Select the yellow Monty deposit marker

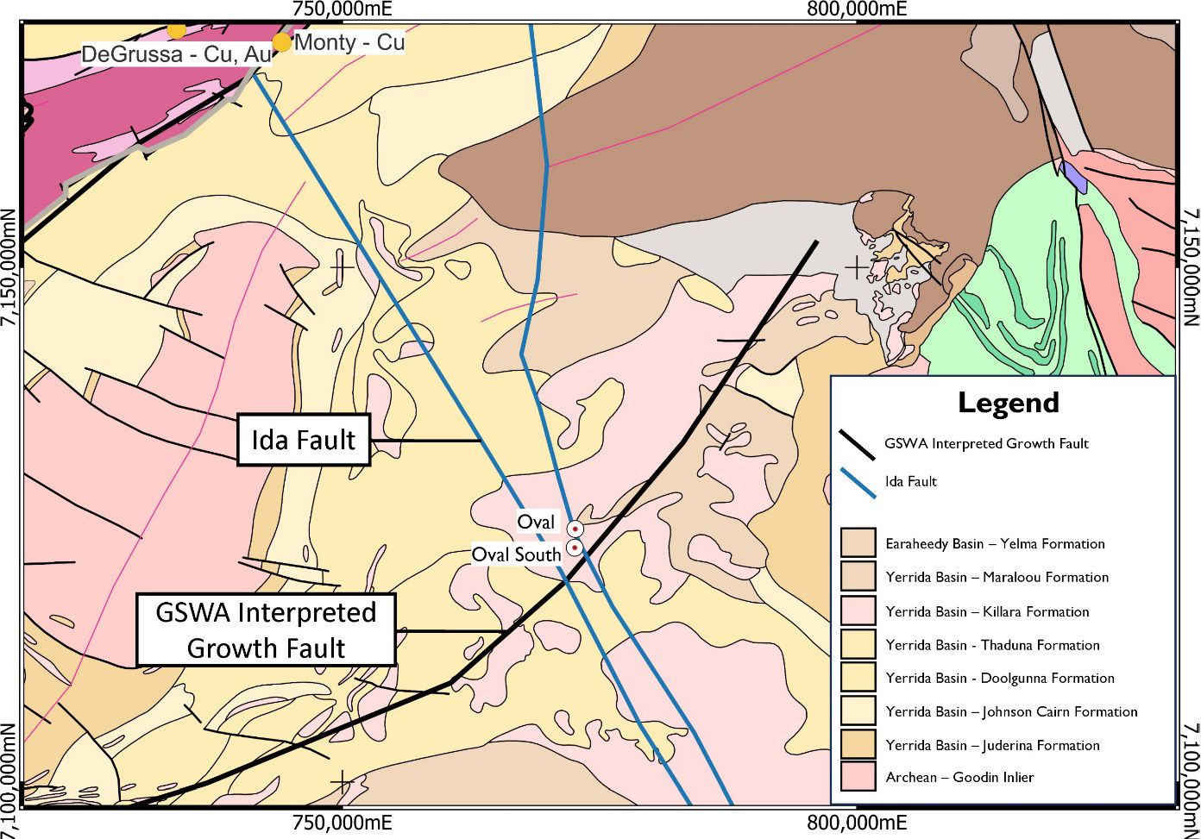coord(282,42)
